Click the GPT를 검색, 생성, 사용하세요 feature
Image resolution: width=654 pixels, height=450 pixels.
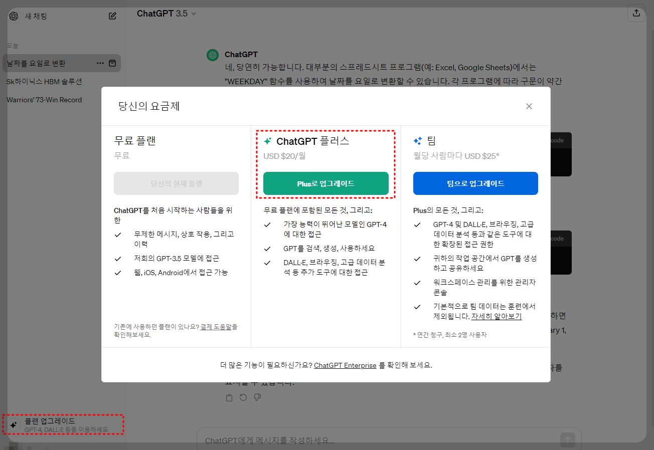(x=329, y=249)
